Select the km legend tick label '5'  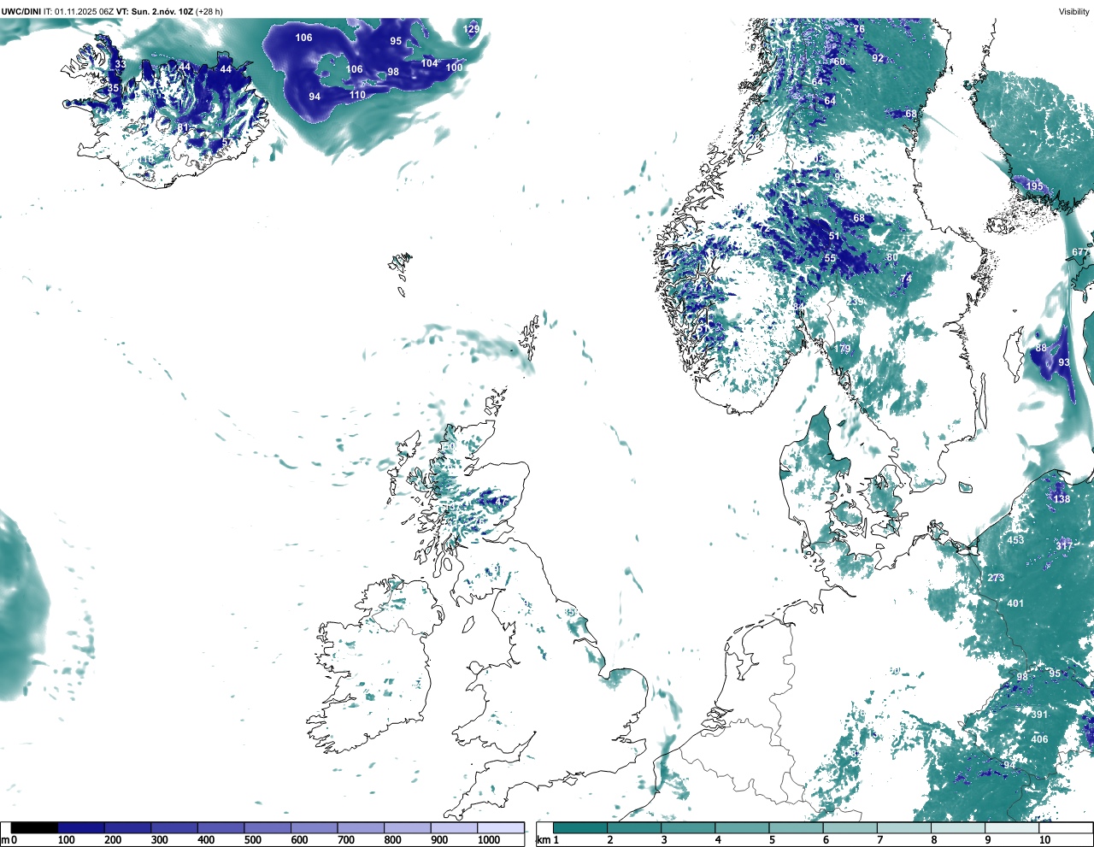tap(771, 840)
